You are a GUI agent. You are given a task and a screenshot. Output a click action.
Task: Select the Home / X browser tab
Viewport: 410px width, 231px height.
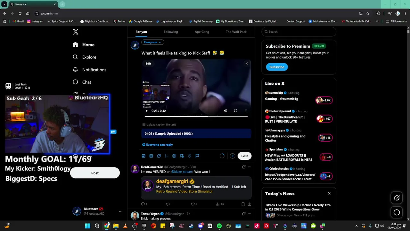click(33, 4)
